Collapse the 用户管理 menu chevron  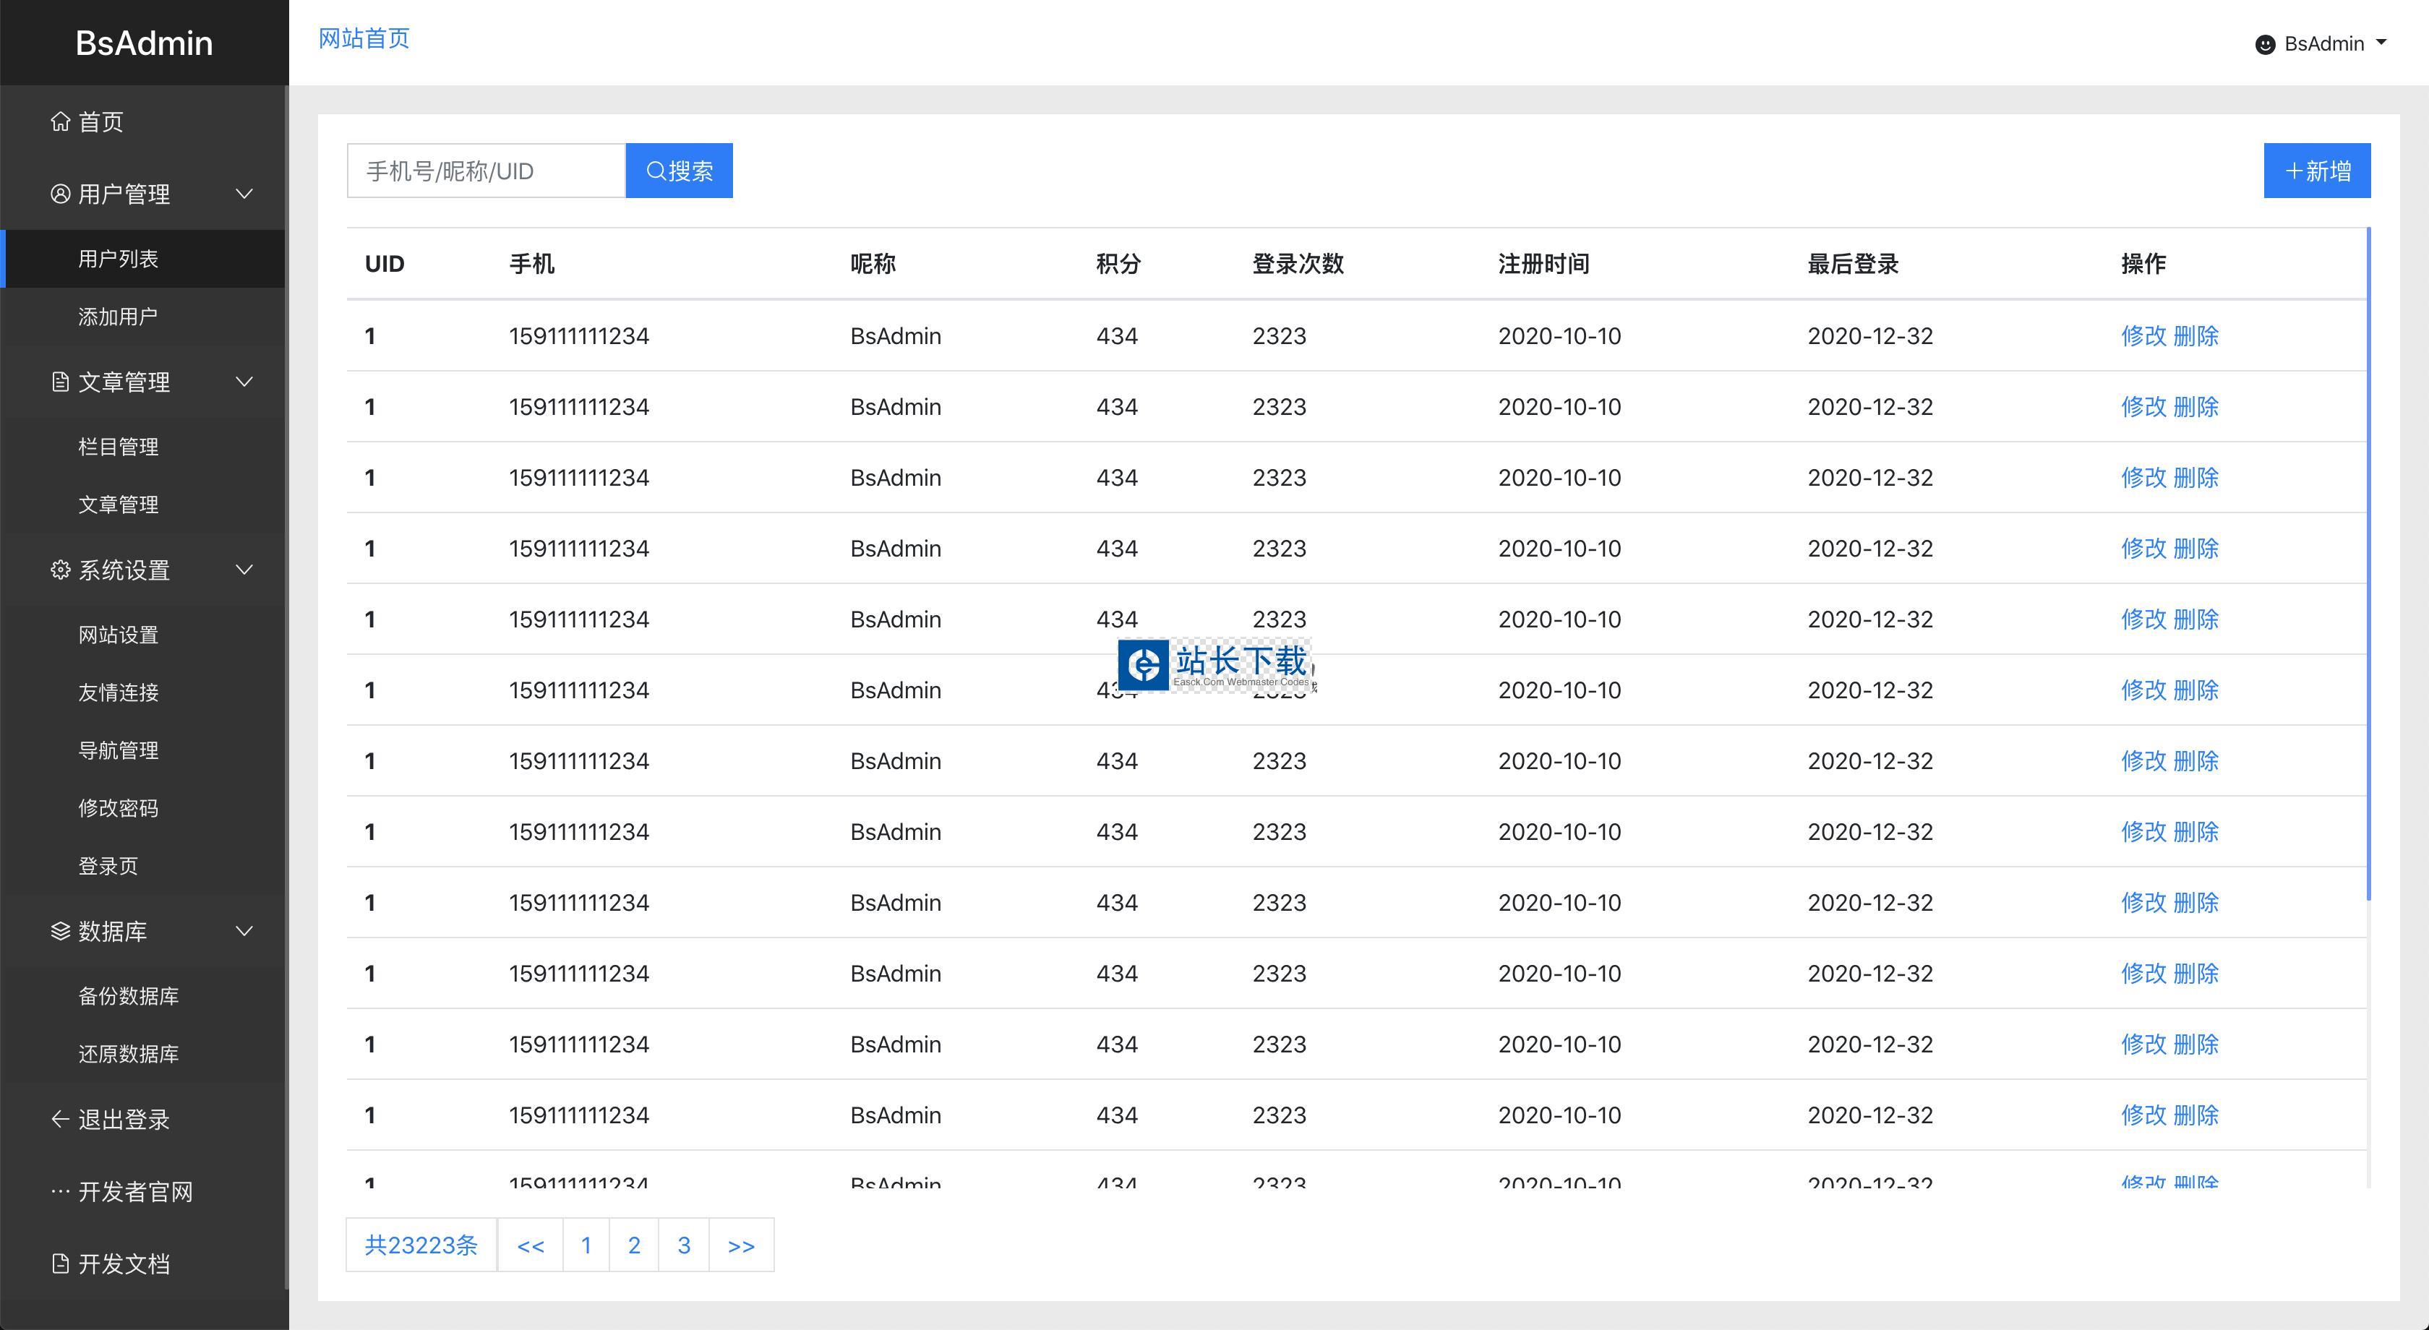click(x=244, y=194)
